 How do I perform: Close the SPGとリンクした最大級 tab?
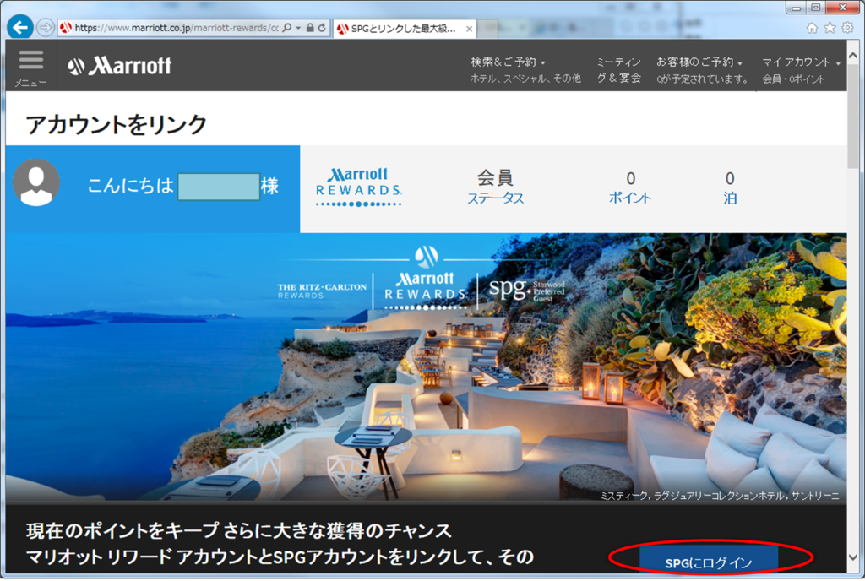click(469, 30)
